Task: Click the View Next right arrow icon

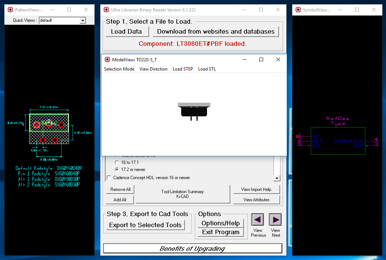Action: tap(275, 220)
